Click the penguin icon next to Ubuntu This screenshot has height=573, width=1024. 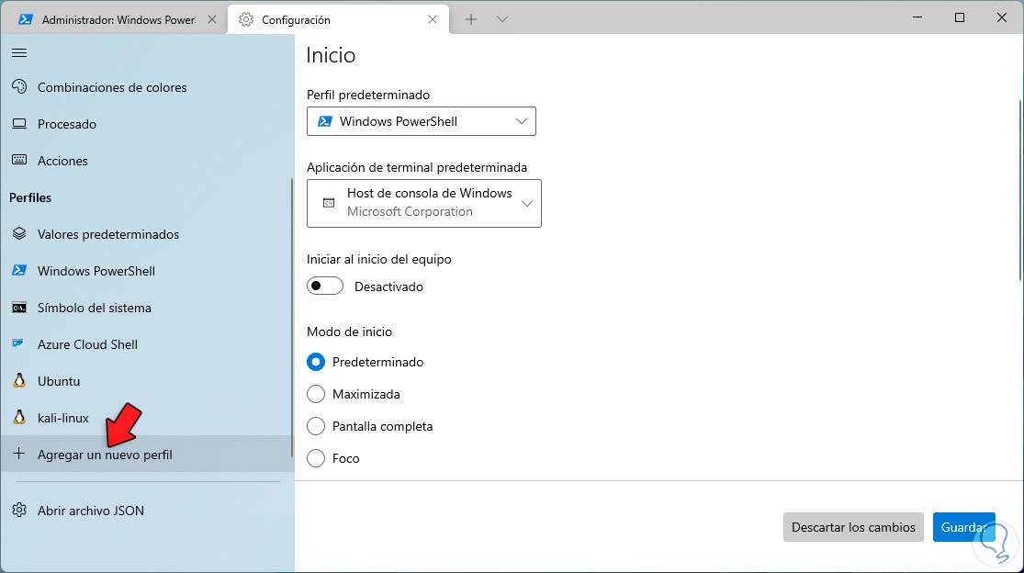point(19,380)
